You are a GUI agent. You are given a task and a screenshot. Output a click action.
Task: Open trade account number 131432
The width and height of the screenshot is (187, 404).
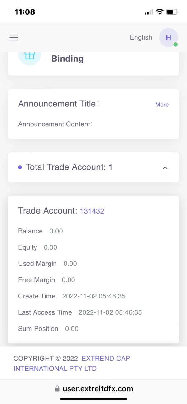(92, 211)
